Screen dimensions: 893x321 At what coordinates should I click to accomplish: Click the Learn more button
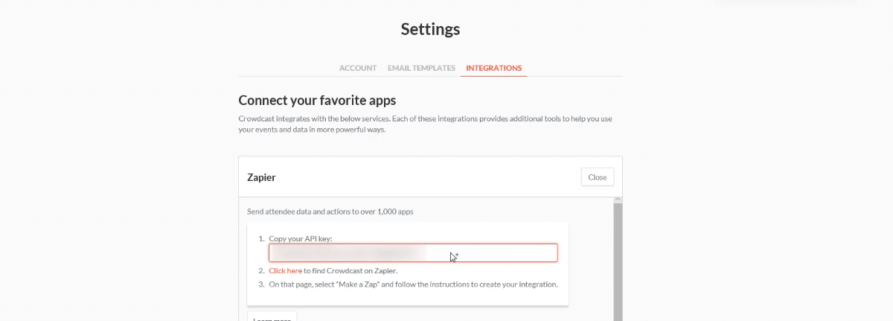tap(272, 317)
